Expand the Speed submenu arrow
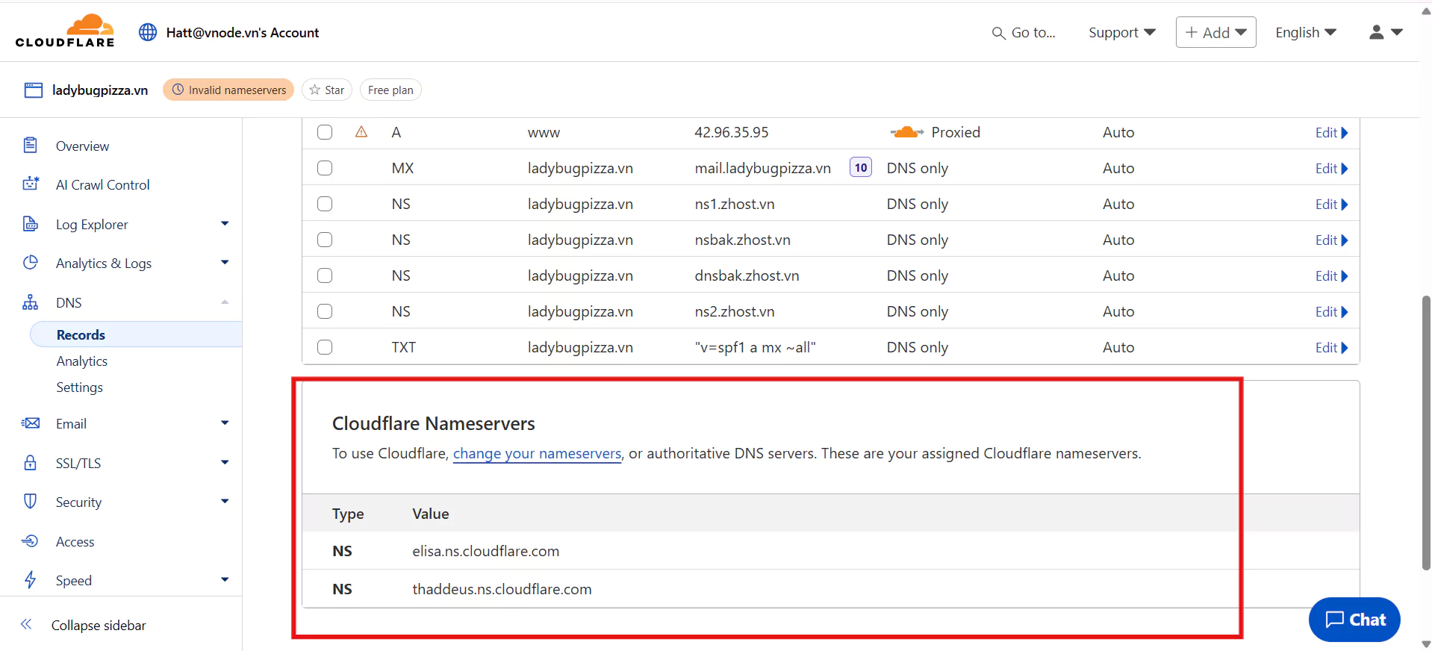Viewport: 1432px width, 651px height. tap(225, 579)
